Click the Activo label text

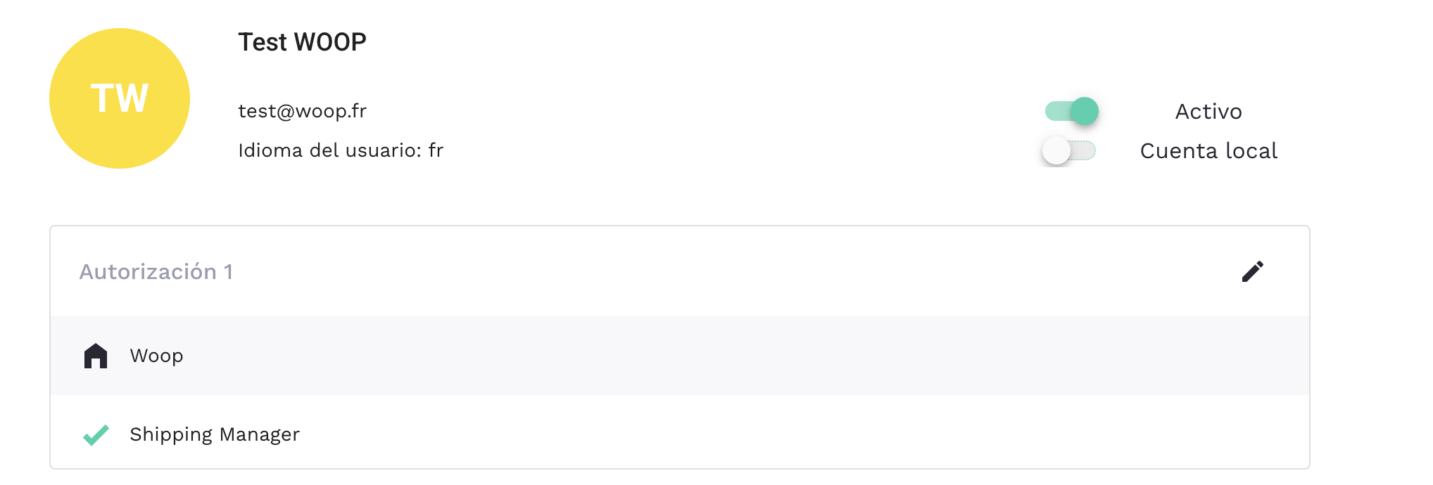click(1208, 112)
